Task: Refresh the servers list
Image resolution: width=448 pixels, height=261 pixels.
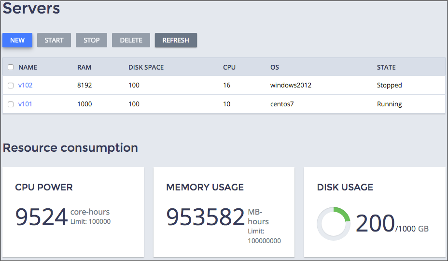Action: coord(176,40)
